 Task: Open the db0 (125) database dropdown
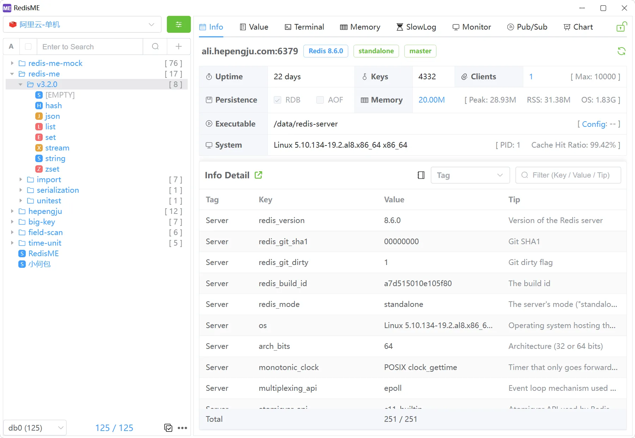click(x=35, y=428)
